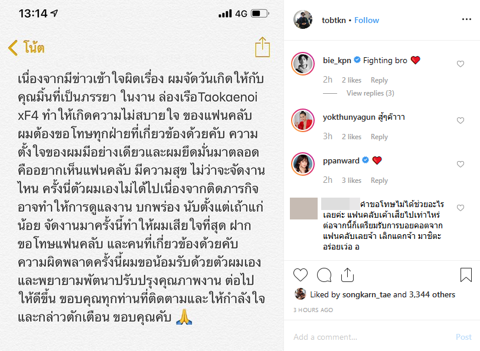
Task: View the 3,344 others who liked
Action: pyautogui.click(x=432, y=294)
